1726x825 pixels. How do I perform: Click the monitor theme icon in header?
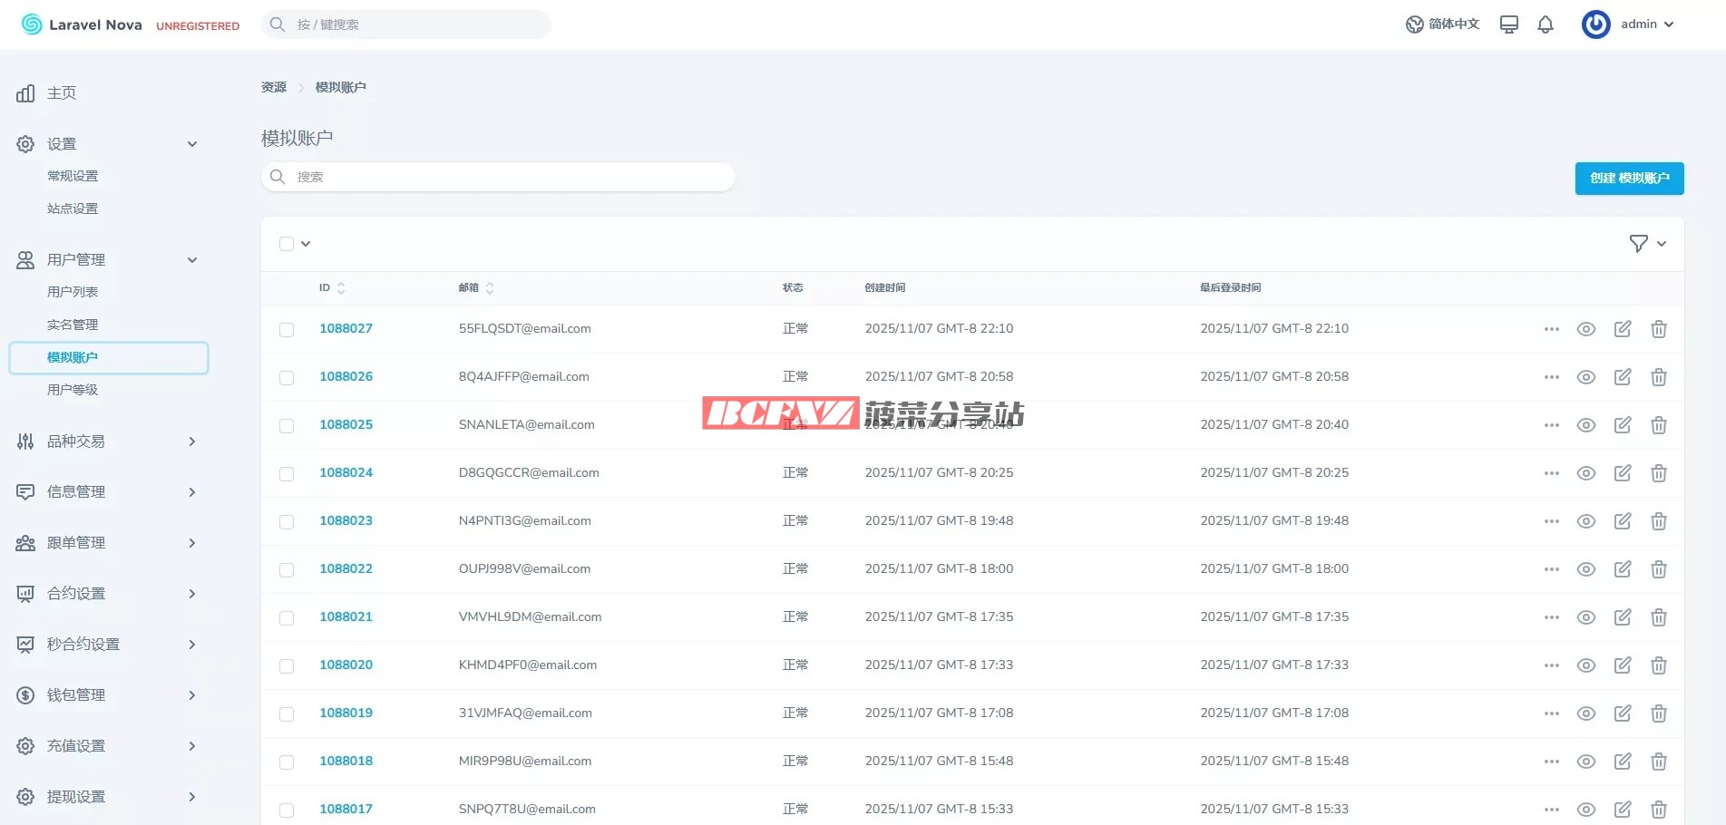[1508, 24]
